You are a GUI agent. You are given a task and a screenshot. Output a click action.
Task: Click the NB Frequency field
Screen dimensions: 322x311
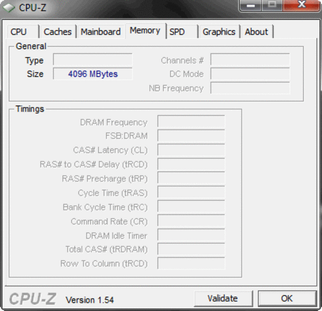[250, 88]
